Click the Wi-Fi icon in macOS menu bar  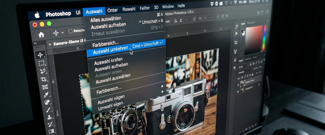[236, 2]
